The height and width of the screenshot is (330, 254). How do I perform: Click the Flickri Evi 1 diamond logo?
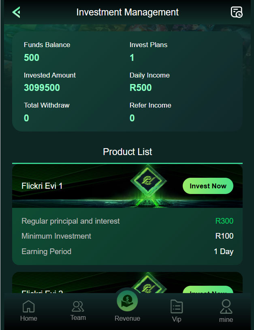coord(148,181)
